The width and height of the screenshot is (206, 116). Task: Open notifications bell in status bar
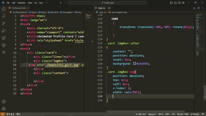pos(203,114)
